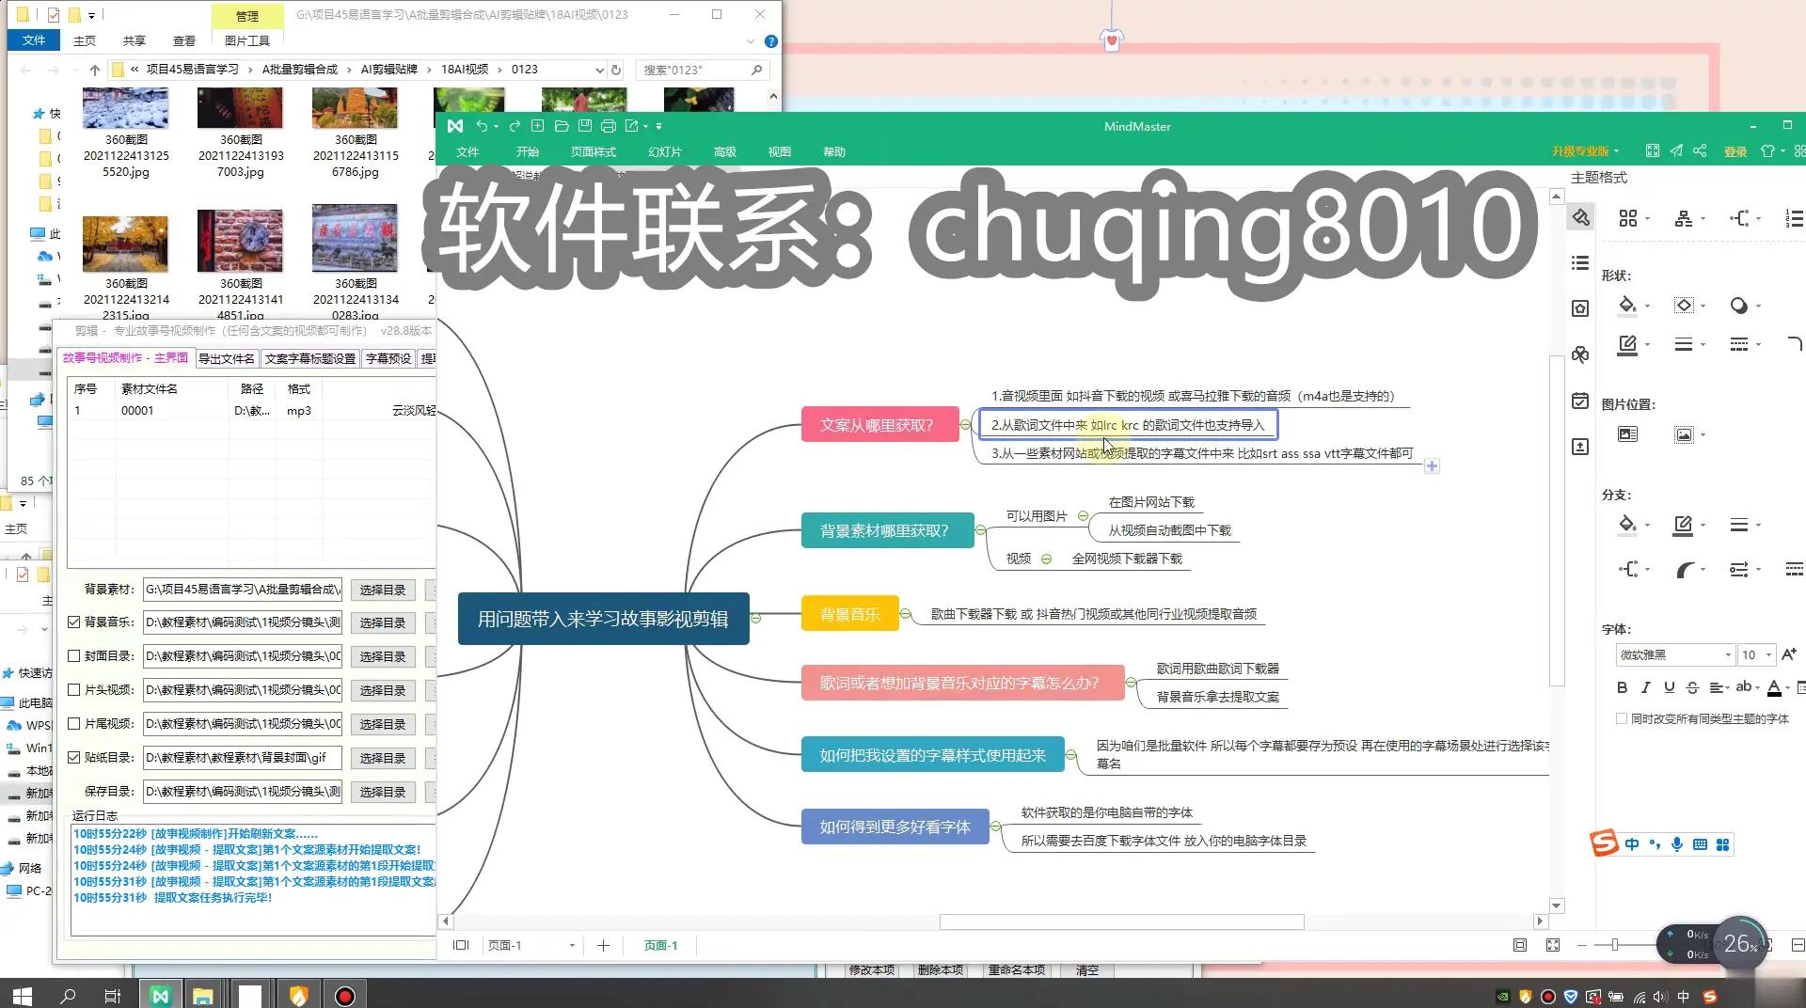The height and width of the screenshot is (1008, 1806).
Task: Open the clipart clover panel icon
Action: pos(1580,354)
